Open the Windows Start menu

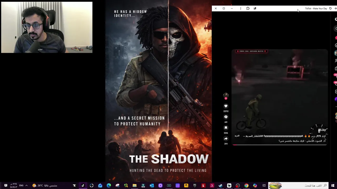(333, 186)
